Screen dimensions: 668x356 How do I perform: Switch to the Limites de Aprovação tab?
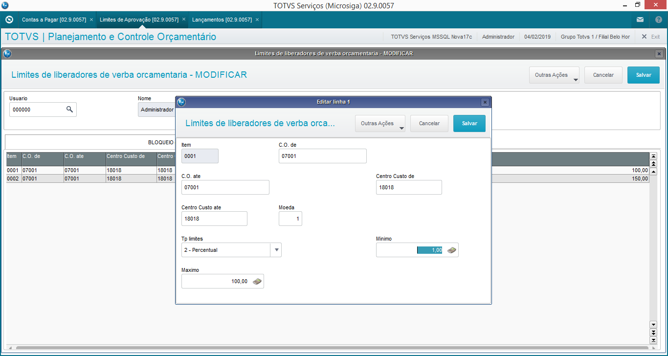[x=139, y=20]
